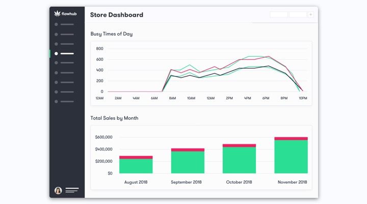Open the user profile avatar
Image resolution: width=367 pixels, height=204 pixels.
click(x=58, y=191)
